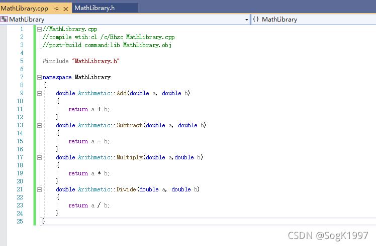This screenshot has width=376, height=246.
Task: Click line number 25 in the gutter
Action: (20, 221)
